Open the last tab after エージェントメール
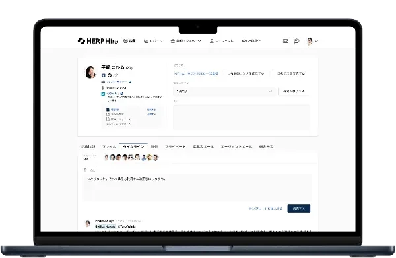The image size is (396, 258). click(x=266, y=146)
